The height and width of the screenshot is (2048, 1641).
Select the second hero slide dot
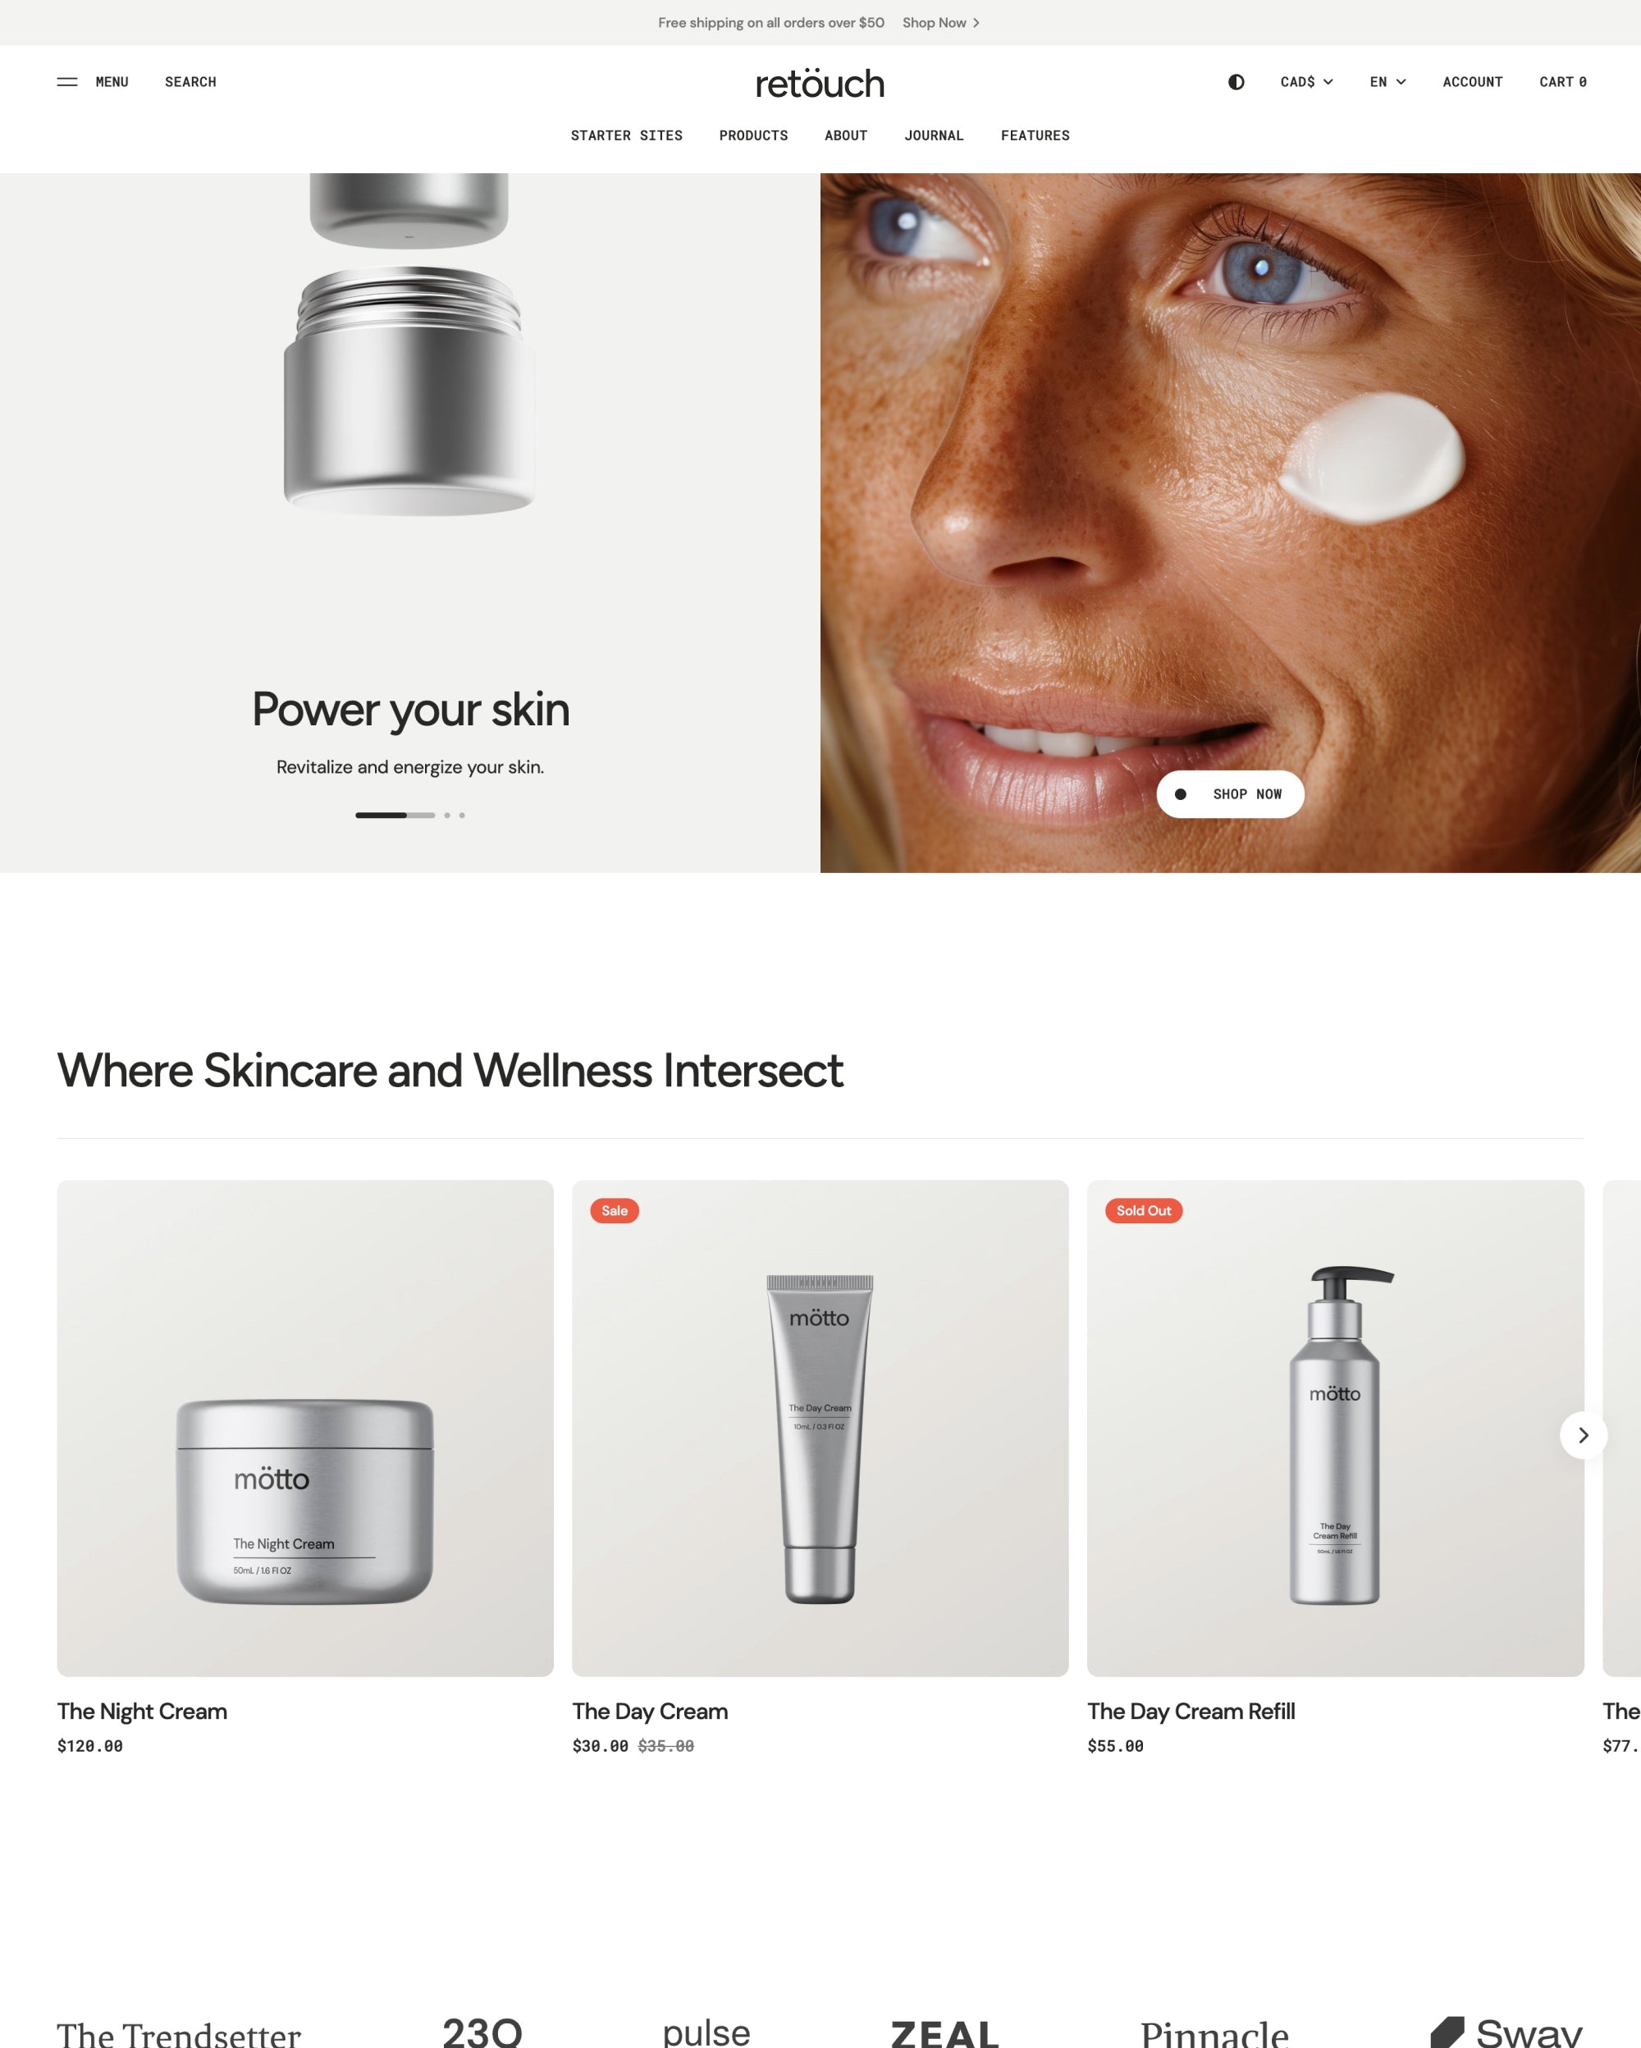[447, 815]
